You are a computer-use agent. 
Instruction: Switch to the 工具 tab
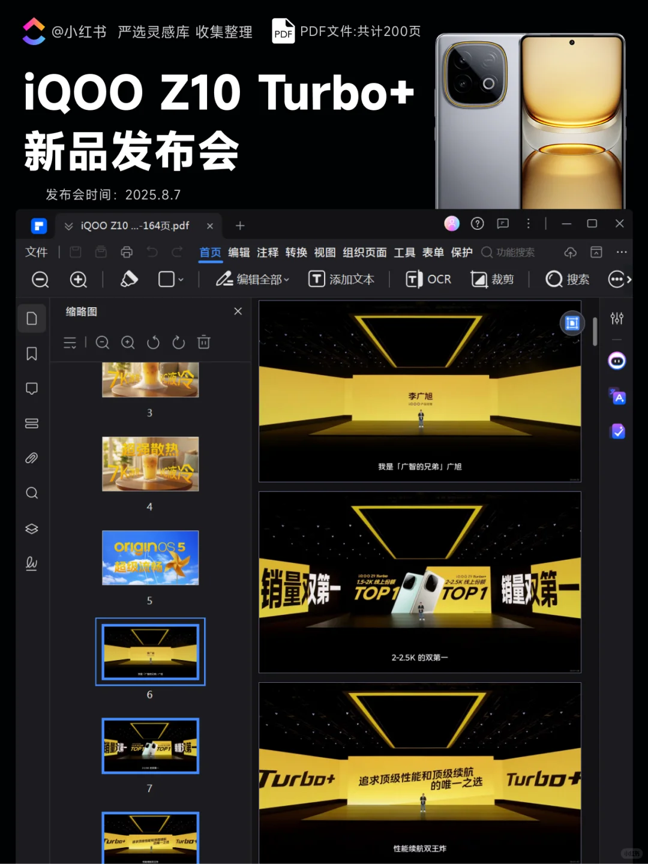point(404,253)
